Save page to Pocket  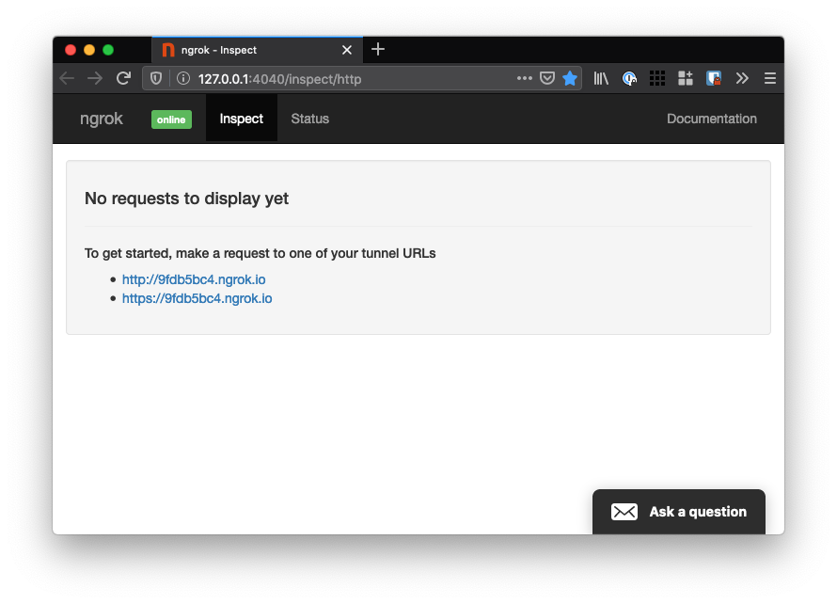click(547, 78)
